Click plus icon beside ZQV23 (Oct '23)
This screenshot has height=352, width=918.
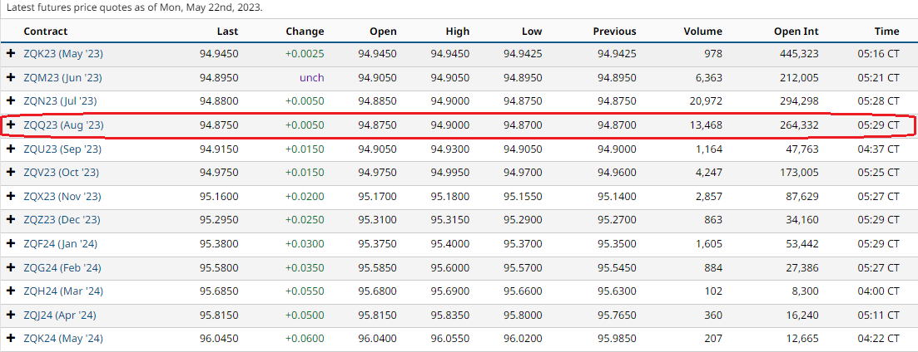coord(11,173)
